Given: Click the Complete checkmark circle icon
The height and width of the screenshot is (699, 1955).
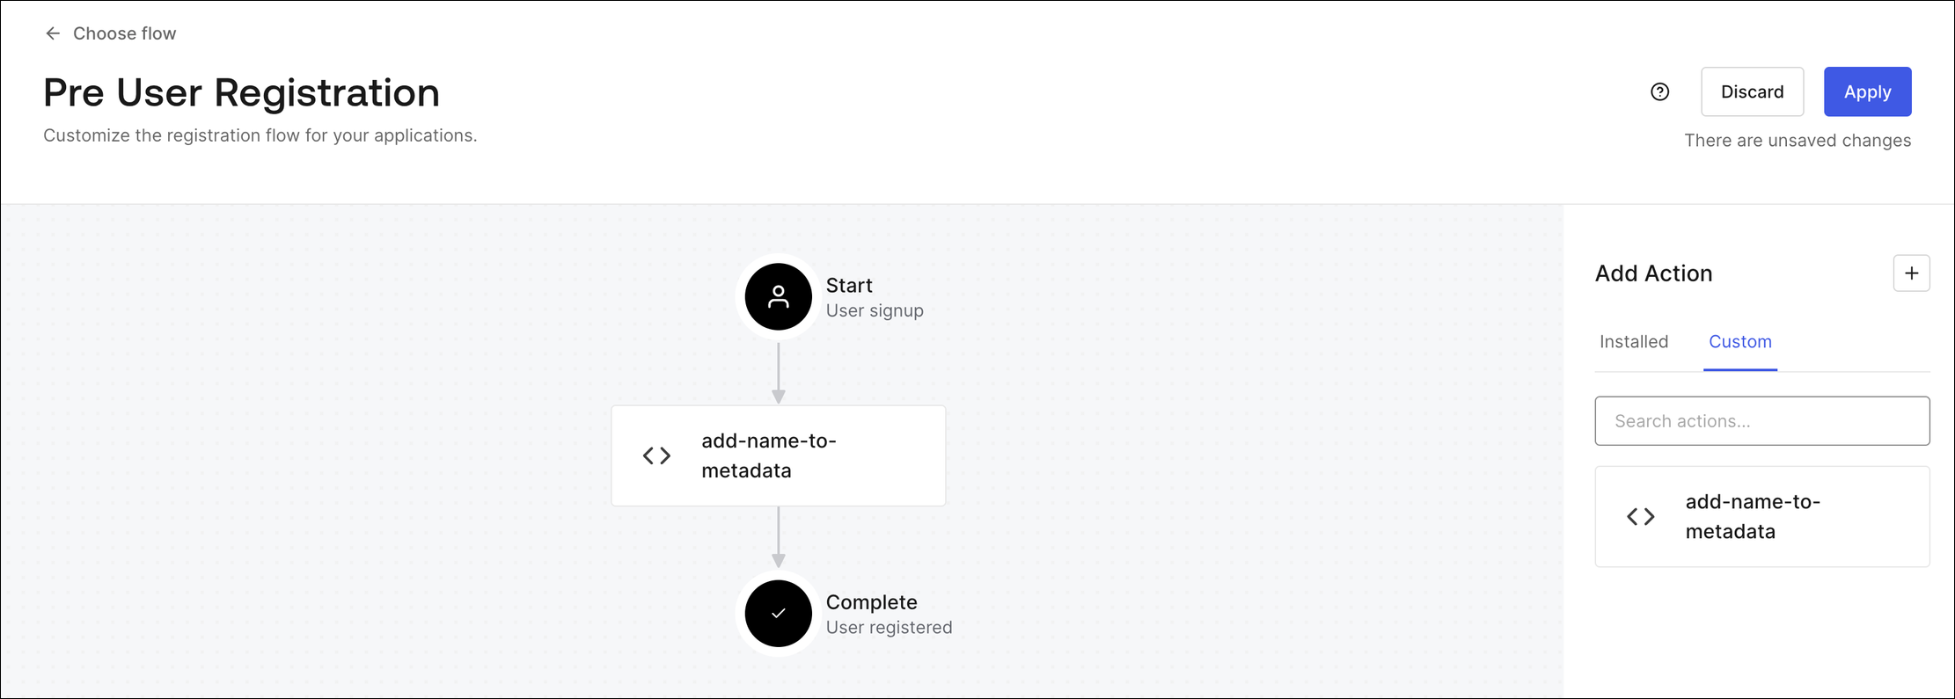Looking at the screenshot, I should point(778,614).
